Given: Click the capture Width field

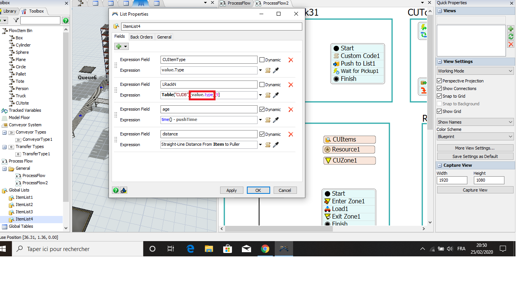Looking at the screenshot, I should point(452,180).
